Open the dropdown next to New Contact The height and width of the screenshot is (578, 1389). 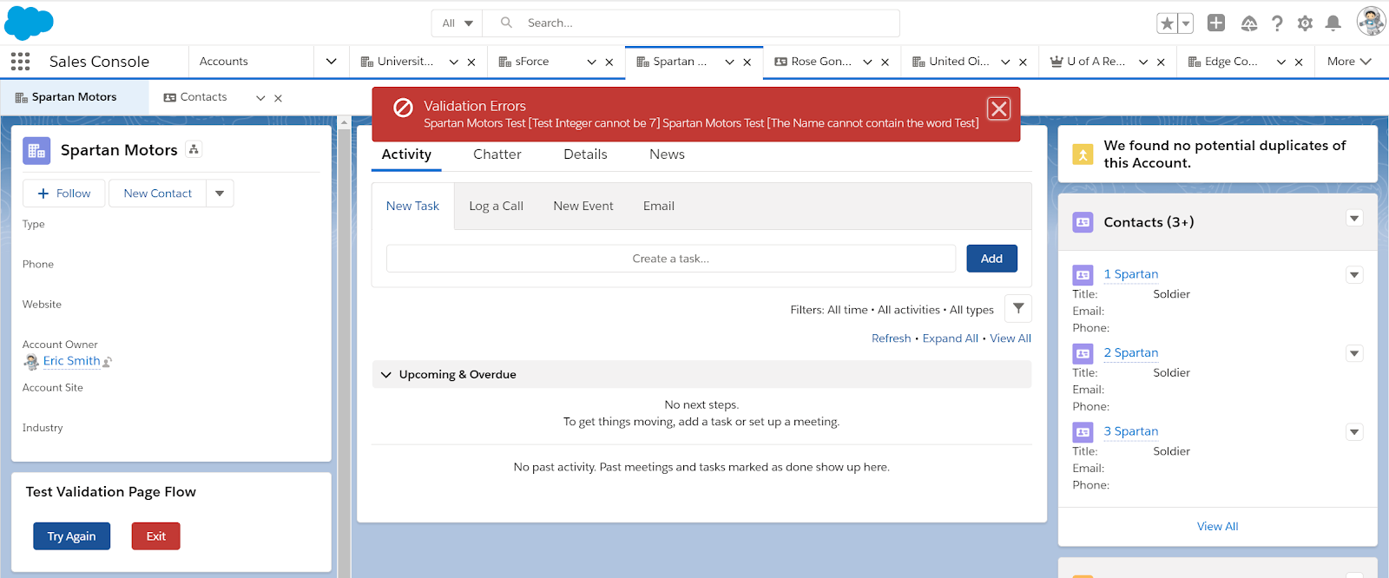point(220,194)
